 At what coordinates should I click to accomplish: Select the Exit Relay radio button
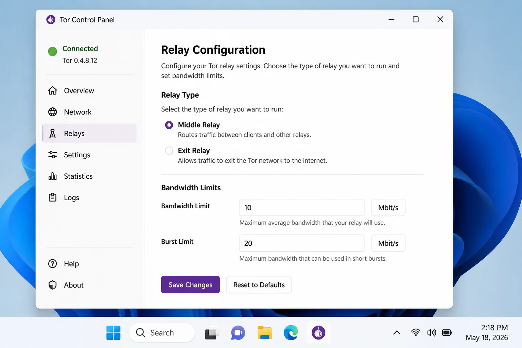(x=169, y=151)
